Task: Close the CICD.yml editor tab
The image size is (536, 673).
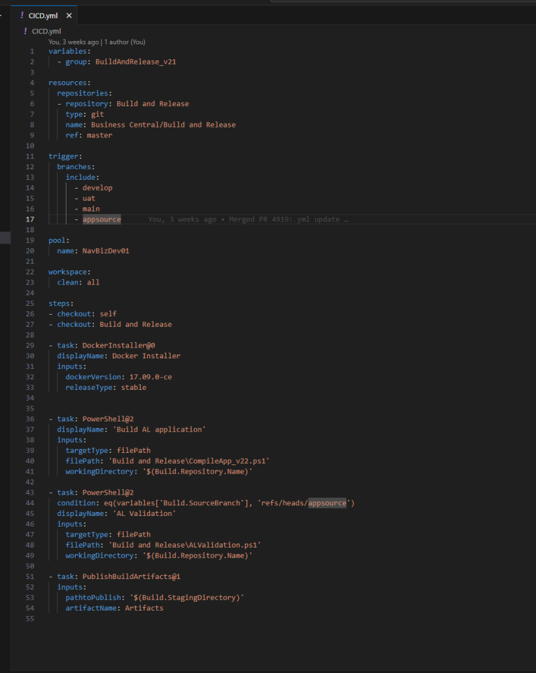Action: tap(68, 15)
